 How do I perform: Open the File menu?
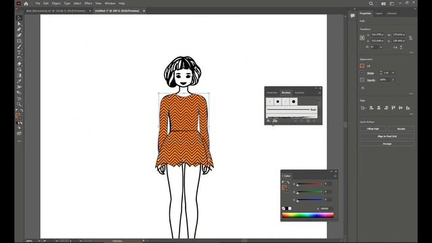(38, 3)
